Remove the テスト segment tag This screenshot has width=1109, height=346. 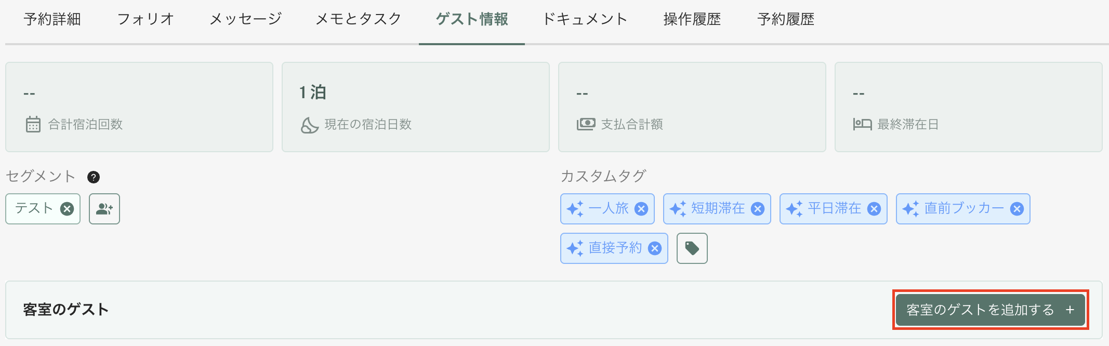pos(67,209)
